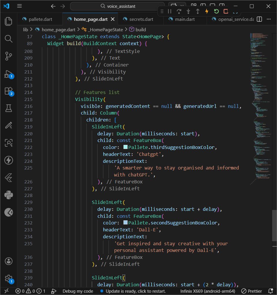Restart the debug session with green arrow
The image size is (277, 295).
coord(216,11)
